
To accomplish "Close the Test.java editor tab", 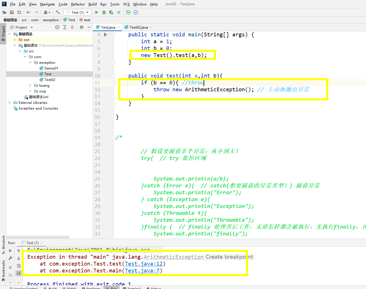I will tap(119, 27).
